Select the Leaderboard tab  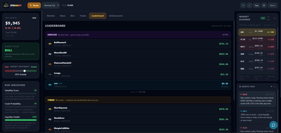click(98, 16)
